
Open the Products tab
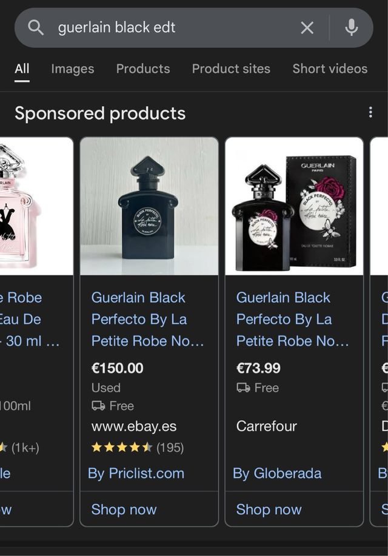(x=143, y=69)
